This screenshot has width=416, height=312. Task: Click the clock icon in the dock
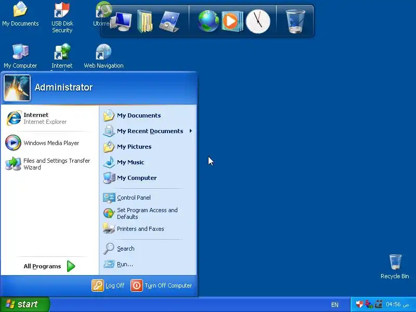point(258,21)
